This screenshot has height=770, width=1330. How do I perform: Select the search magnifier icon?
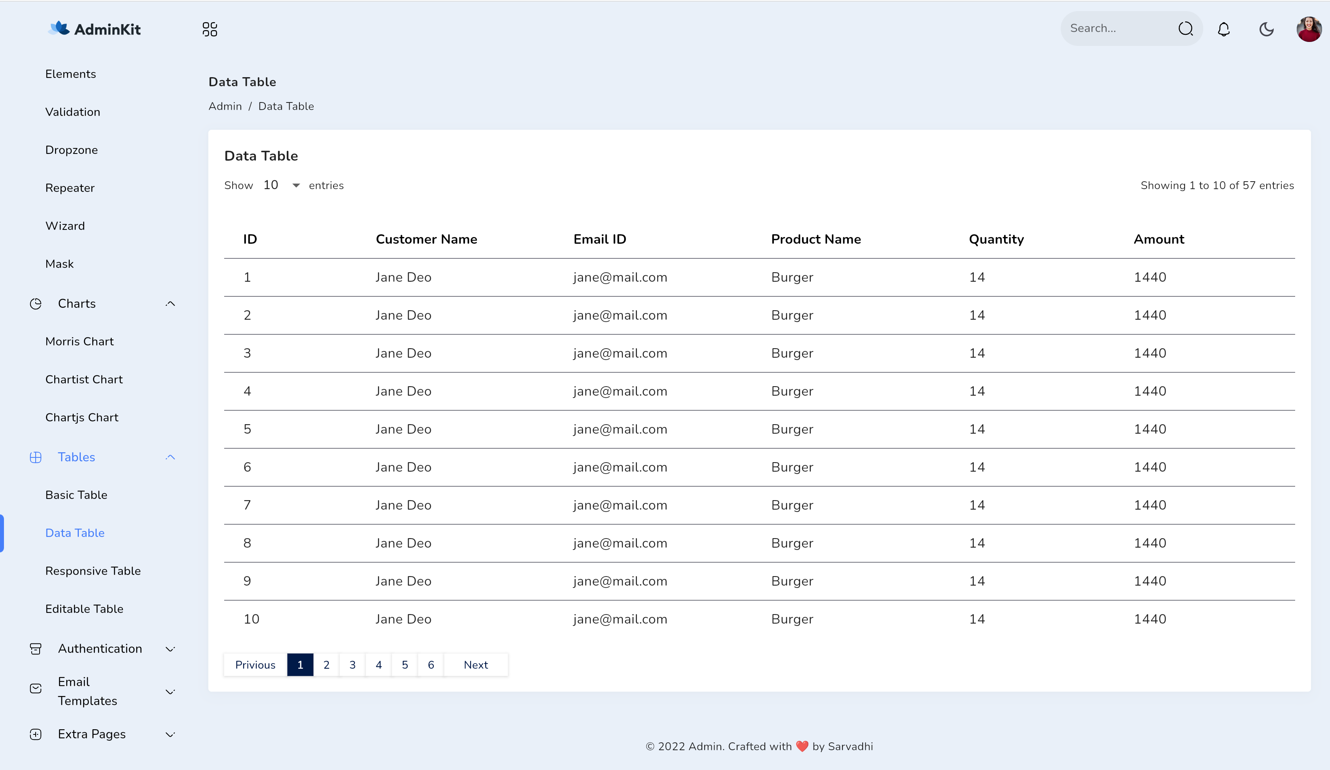coord(1185,28)
